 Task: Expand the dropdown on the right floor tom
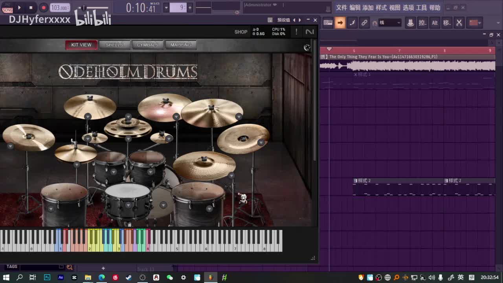click(209, 209)
